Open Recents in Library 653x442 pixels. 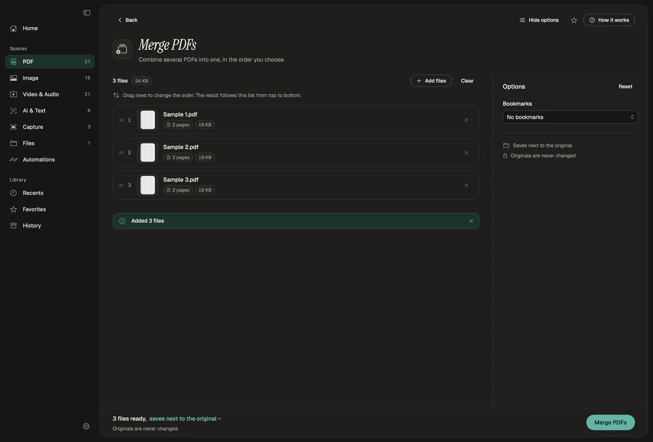coord(50,193)
